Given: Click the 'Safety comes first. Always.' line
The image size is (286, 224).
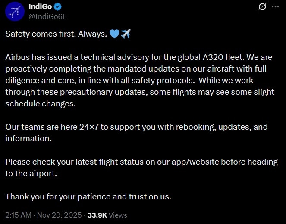Looking at the screenshot, I should tap(56, 34).
